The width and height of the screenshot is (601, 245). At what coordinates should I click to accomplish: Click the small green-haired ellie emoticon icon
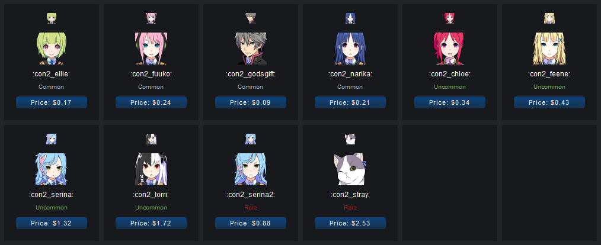52,18
